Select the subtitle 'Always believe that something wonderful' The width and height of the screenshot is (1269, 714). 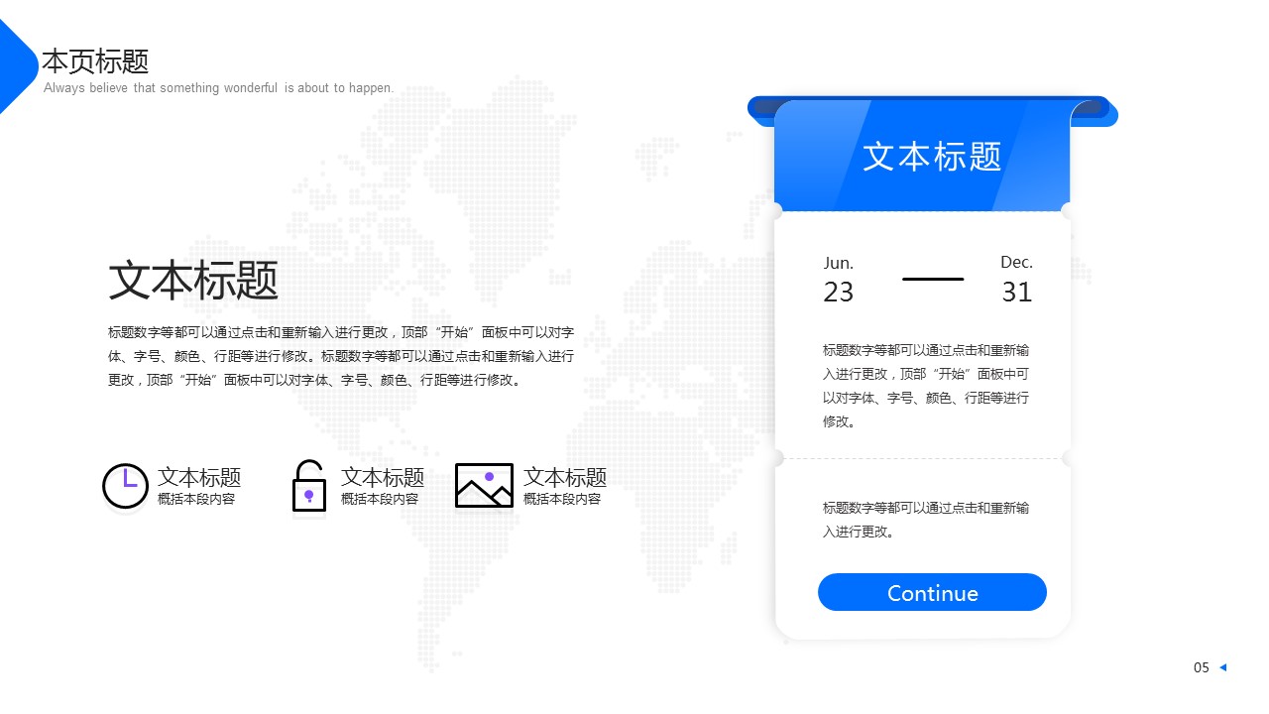click(x=218, y=88)
